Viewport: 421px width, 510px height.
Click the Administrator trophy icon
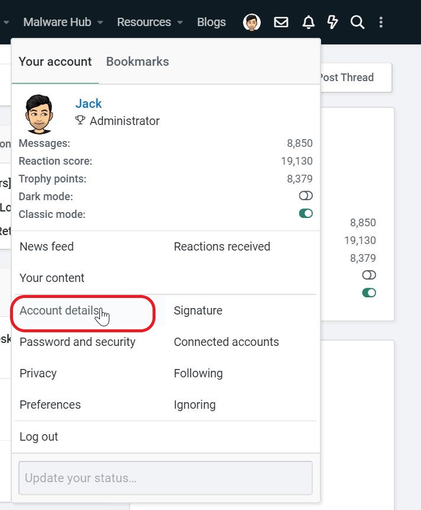[80, 121]
